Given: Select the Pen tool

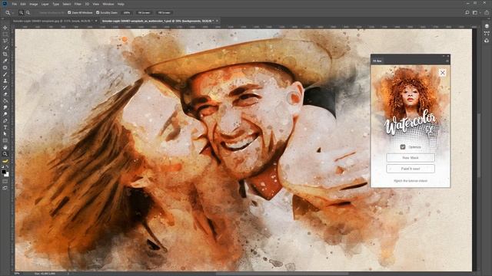Looking at the screenshot, I should 5,120.
